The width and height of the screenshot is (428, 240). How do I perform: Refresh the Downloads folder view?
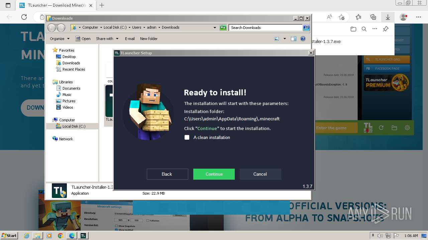[223, 28]
